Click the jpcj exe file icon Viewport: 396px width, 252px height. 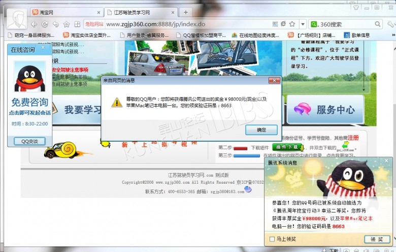coord(346,145)
